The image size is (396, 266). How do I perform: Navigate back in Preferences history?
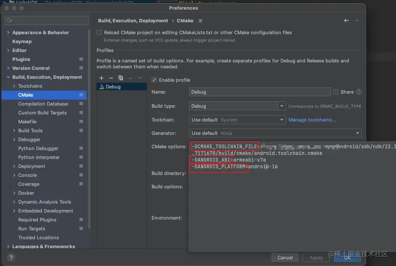tap(346, 20)
